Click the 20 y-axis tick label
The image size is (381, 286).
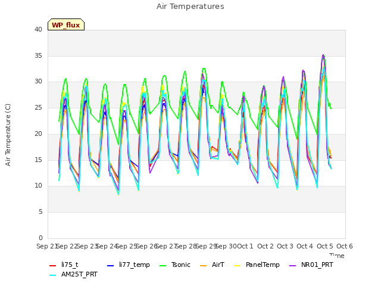tap(38, 133)
